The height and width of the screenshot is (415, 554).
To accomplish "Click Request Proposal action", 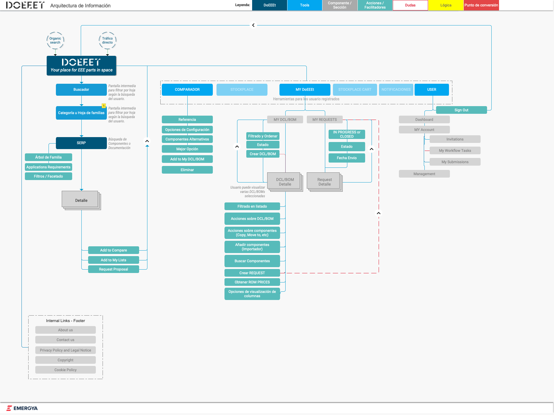I will [x=114, y=269].
